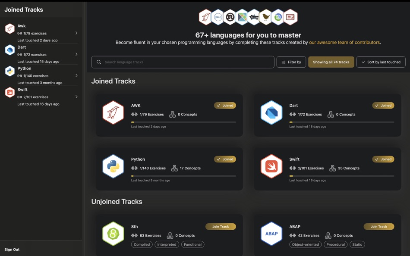Image resolution: width=410 pixels, height=256 pixels.
Task: Click the Joined badge on the Python card
Action: pos(225,159)
